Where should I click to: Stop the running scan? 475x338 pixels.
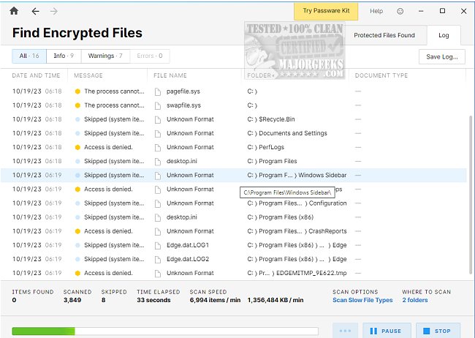438,331
